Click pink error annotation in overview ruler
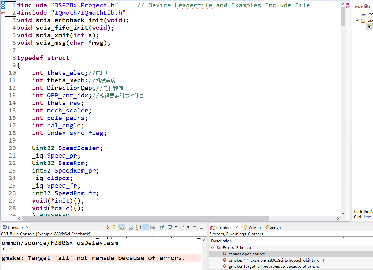 click(348, 7)
